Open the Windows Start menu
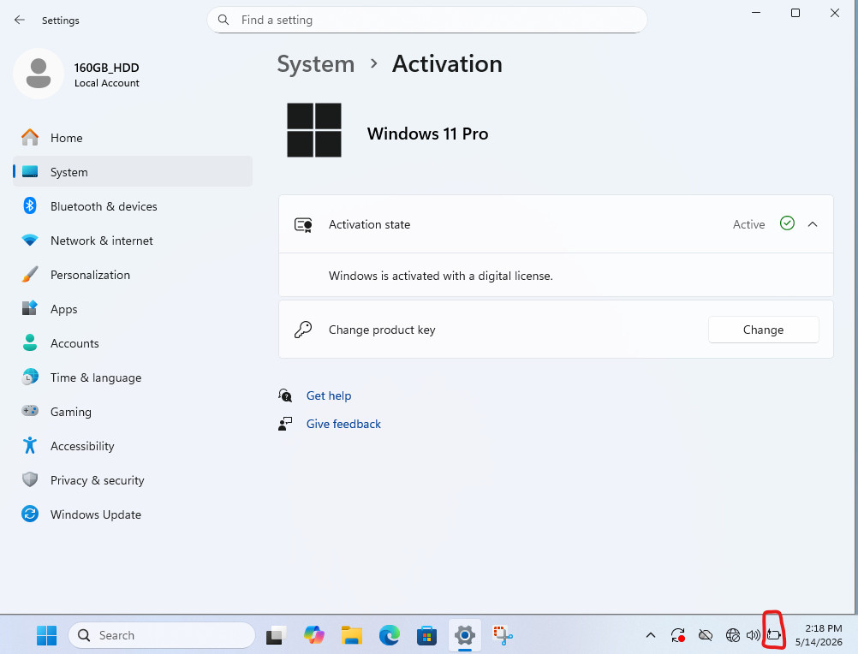The width and height of the screenshot is (858, 654). (46, 635)
